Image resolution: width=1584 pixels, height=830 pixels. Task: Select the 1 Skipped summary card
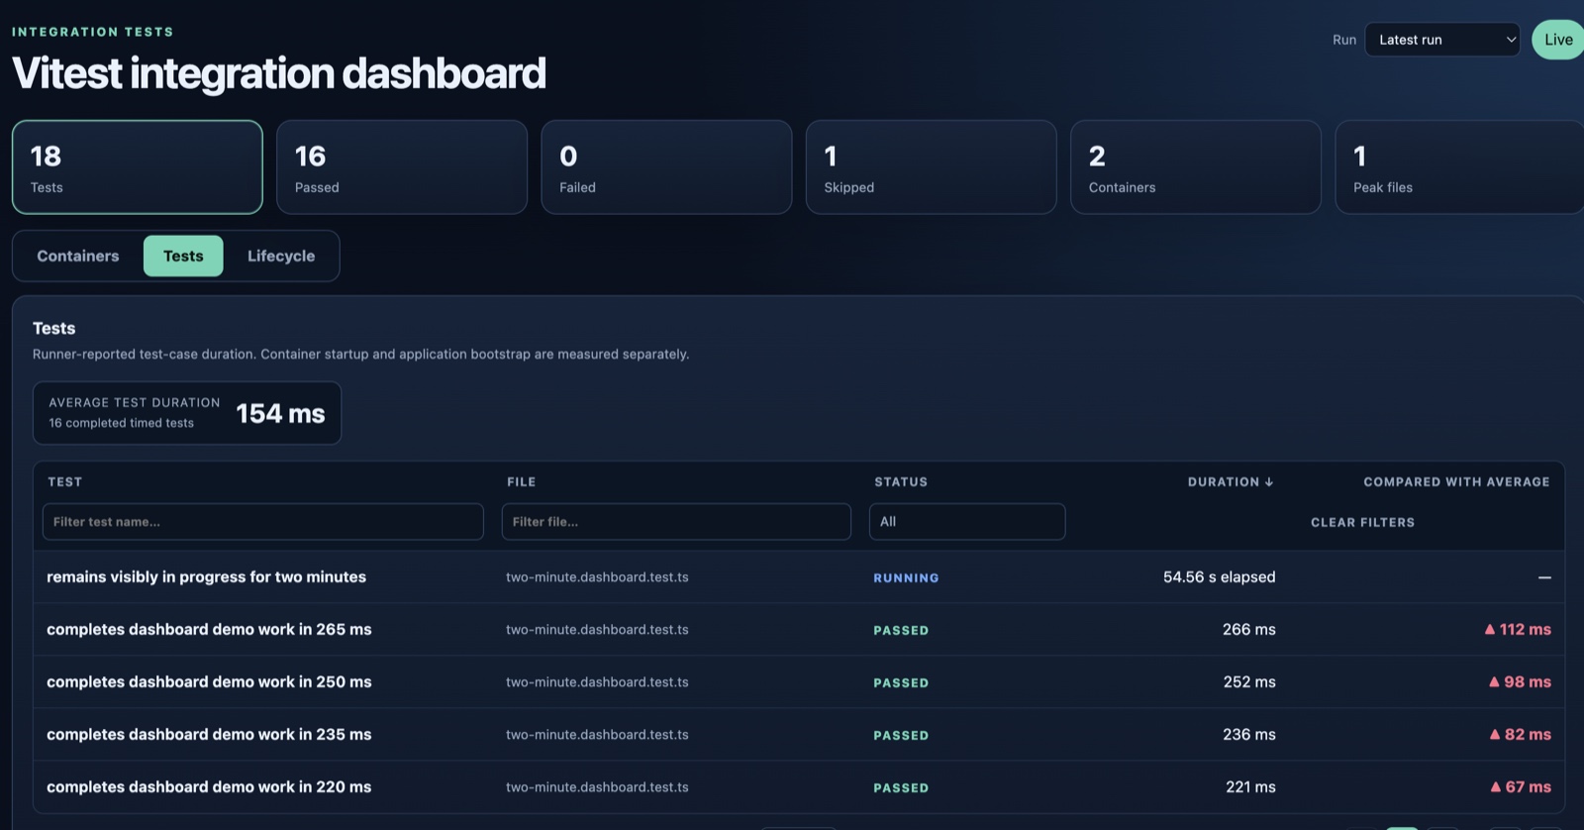coord(931,167)
